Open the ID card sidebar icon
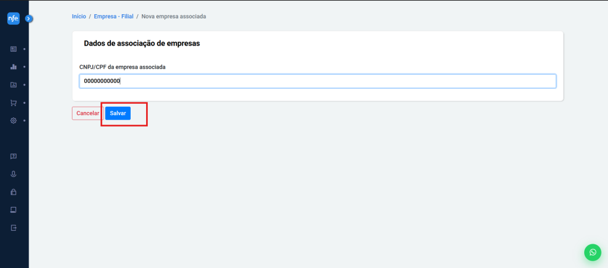The image size is (608, 268). click(13, 49)
